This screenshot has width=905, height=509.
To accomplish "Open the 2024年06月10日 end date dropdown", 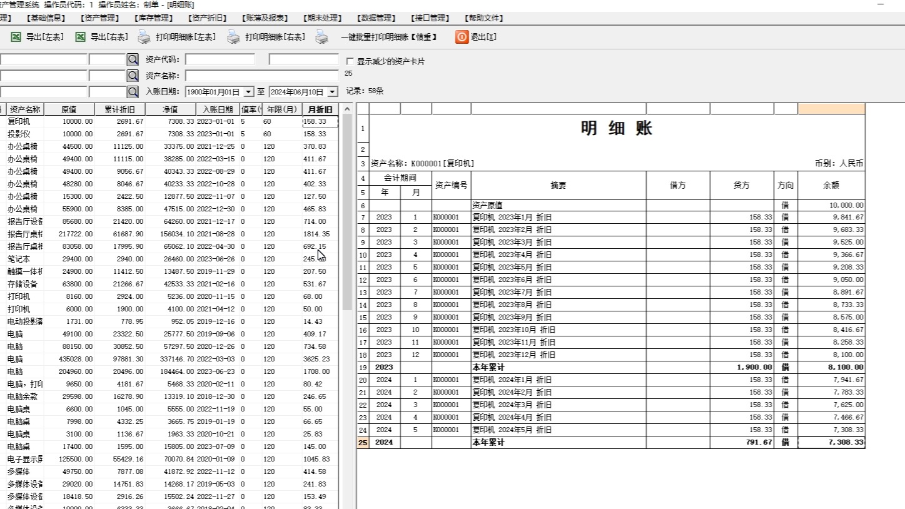I will click(332, 92).
